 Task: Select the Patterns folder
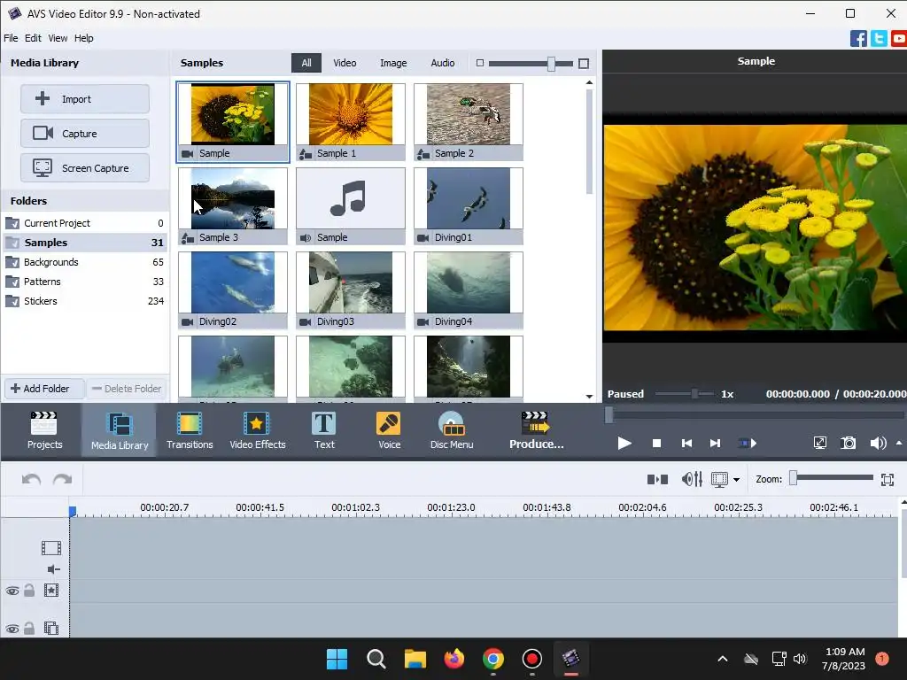tap(84, 282)
